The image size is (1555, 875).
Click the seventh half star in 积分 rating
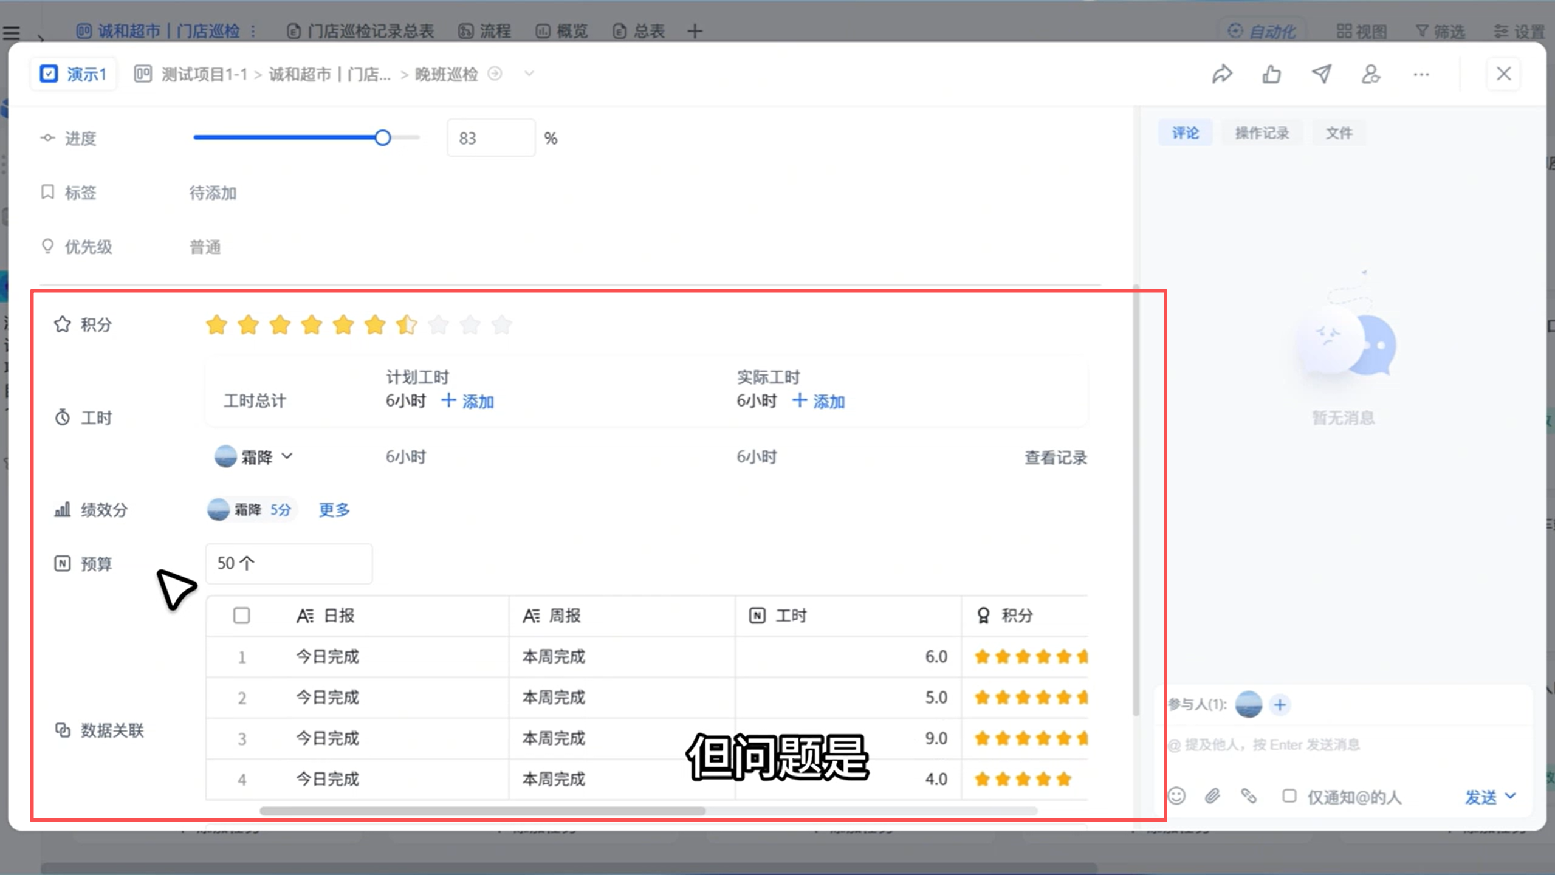(407, 325)
